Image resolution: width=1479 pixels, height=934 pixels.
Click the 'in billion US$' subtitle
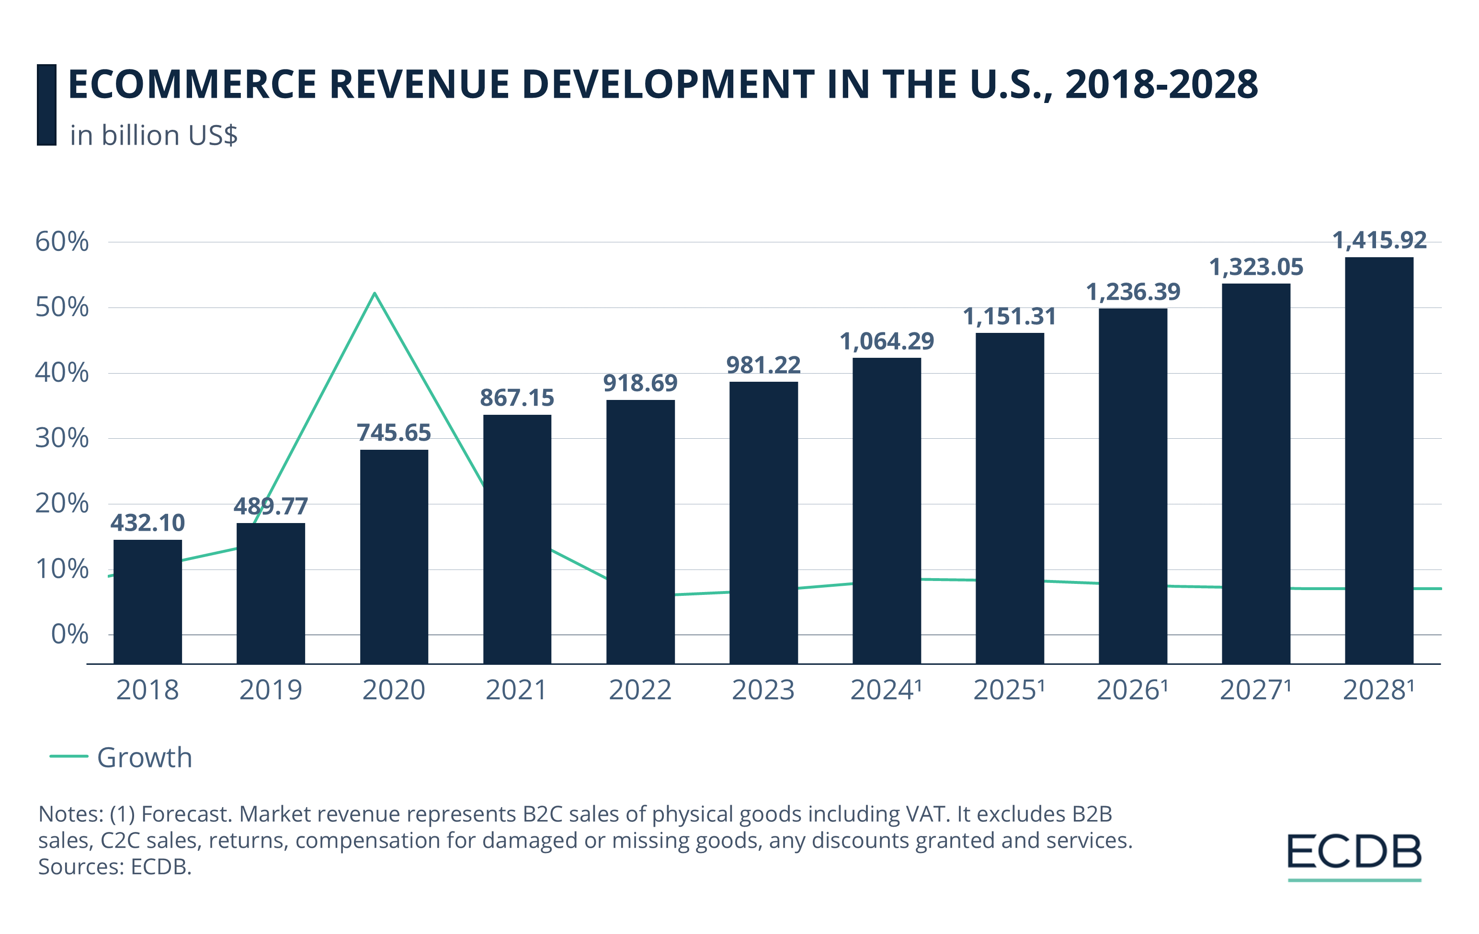point(154,136)
